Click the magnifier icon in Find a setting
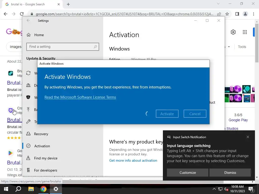259x194 pixels. 95,47
